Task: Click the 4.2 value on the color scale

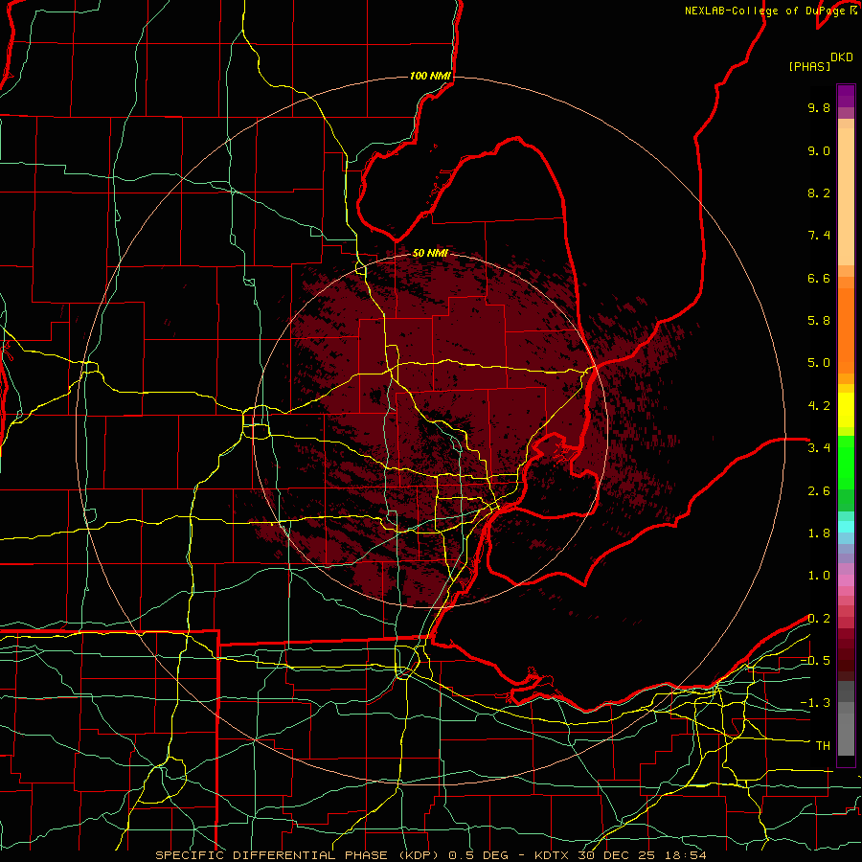Action: pos(819,406)
